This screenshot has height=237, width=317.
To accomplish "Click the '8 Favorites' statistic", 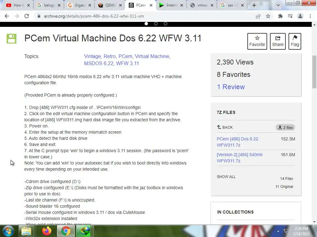I will [233, 74].
